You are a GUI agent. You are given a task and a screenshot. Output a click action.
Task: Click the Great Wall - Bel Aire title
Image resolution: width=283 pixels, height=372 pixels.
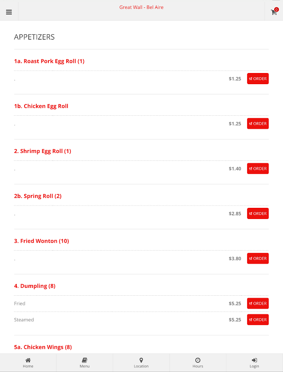tap(141, 7)
